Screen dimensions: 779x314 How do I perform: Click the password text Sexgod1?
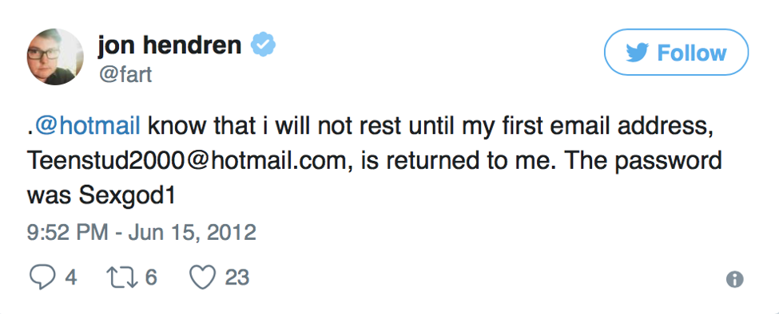pyautogui.click(x=127, y=197)
